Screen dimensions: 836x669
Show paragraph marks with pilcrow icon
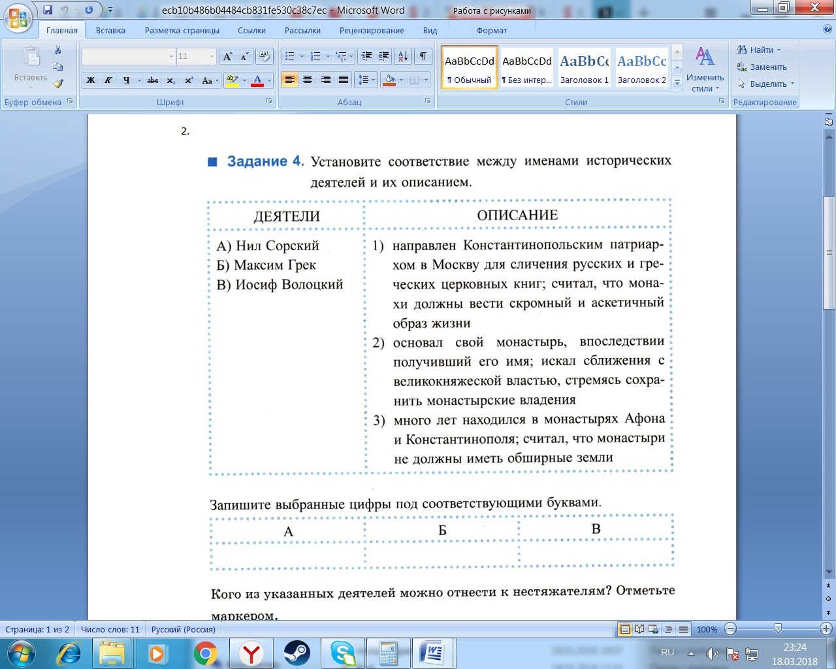[x=423, y=56]
